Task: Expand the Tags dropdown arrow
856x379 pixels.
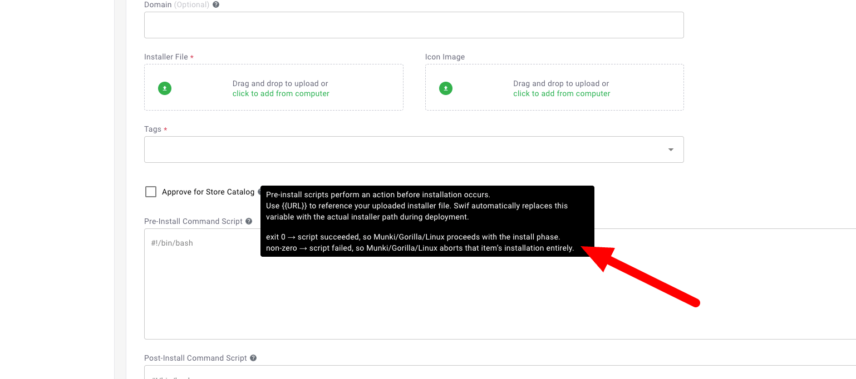Action: click(671, 149)
